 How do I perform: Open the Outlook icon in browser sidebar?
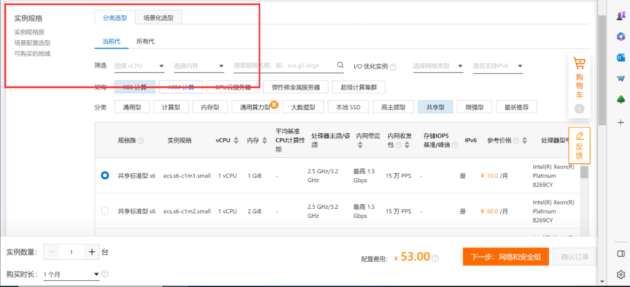click(621, 58)
